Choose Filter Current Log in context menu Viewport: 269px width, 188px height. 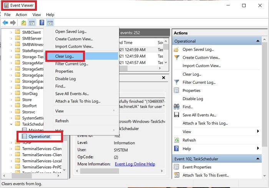click(x=71, y=64)
